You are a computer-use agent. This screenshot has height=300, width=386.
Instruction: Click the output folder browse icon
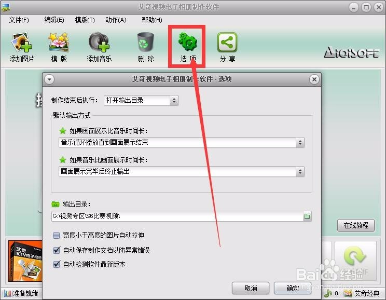pyautogui.click(x=307, y=216)
